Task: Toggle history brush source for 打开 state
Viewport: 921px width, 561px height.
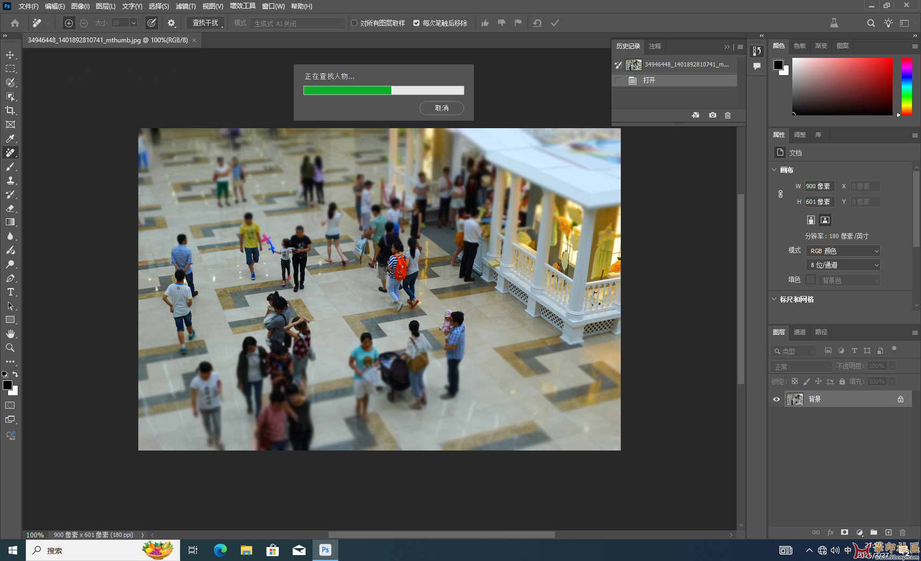Action: coord(618,80)
